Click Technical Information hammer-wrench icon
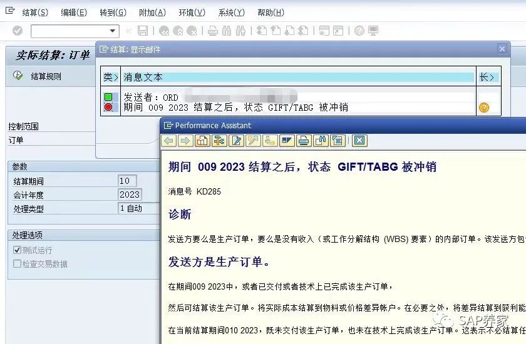 click(x=219, y=141)
